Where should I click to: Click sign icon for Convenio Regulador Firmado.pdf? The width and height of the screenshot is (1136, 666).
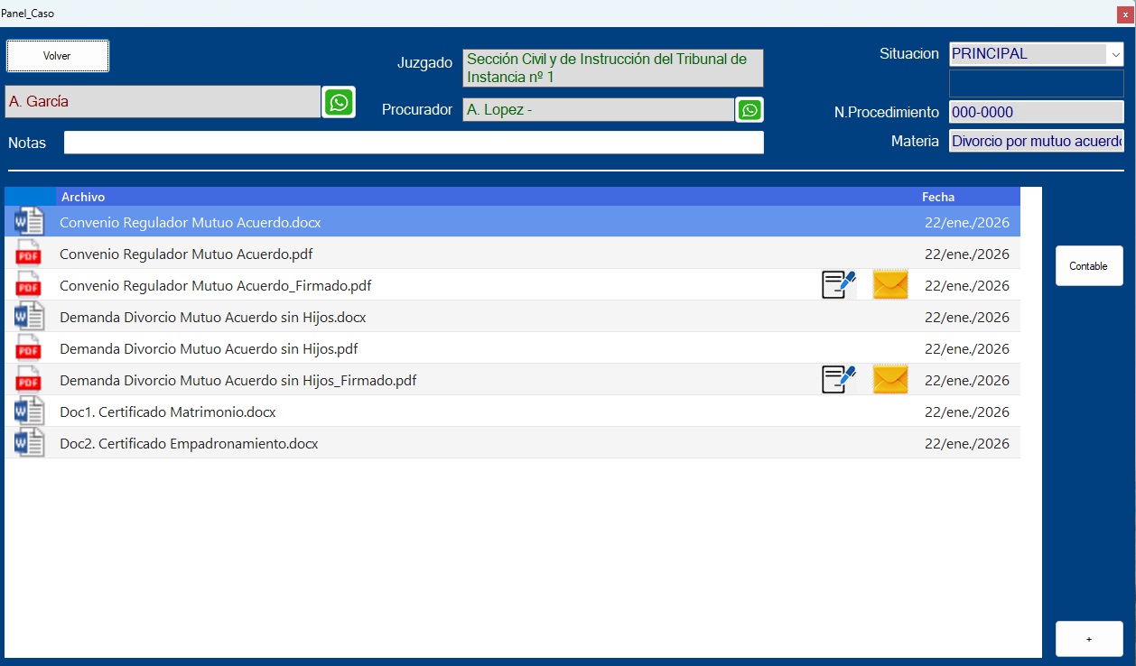[838, 285]
